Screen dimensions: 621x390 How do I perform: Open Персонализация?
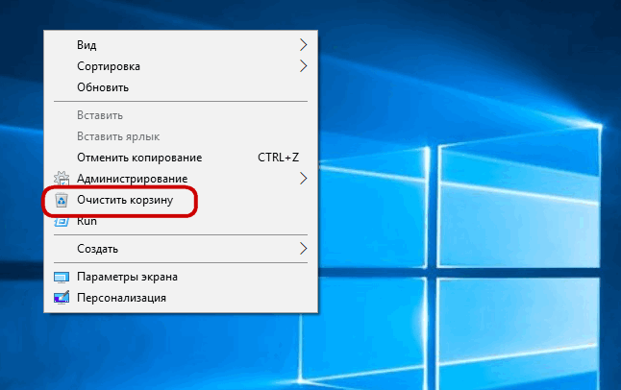tap(181, 298)
